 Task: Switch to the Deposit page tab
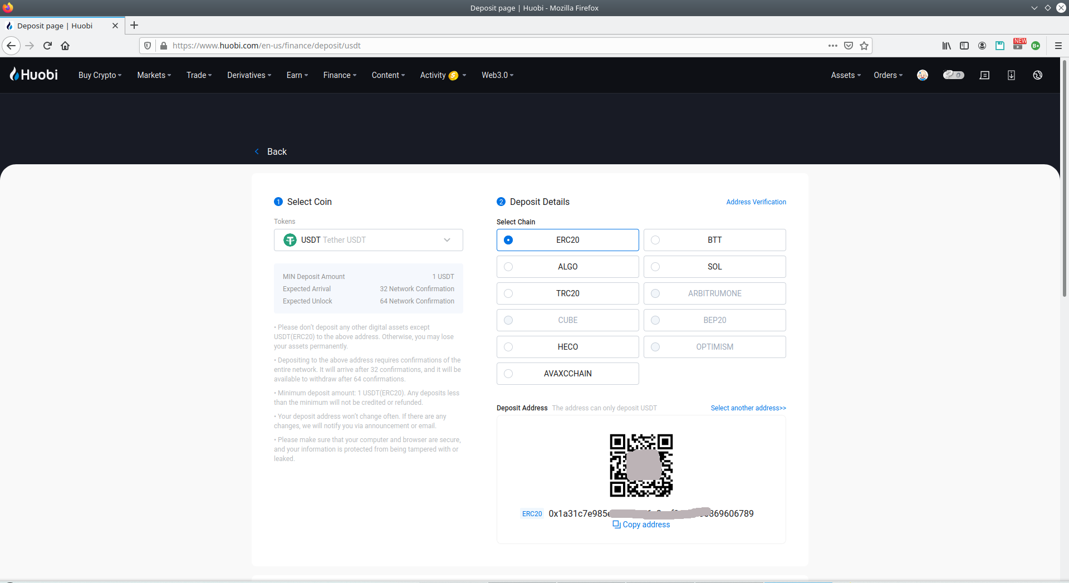[x=62, y=26]
